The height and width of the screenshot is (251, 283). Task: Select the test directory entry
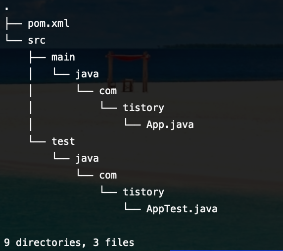coord(63,141)
